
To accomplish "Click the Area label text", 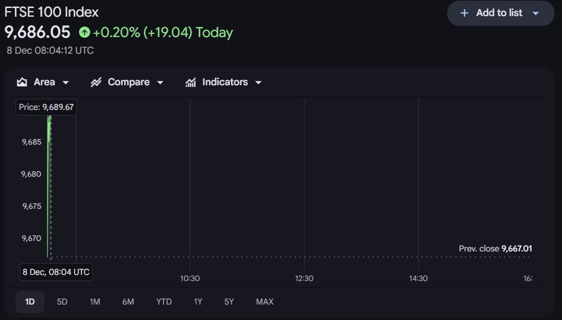I will pos(44,82).
